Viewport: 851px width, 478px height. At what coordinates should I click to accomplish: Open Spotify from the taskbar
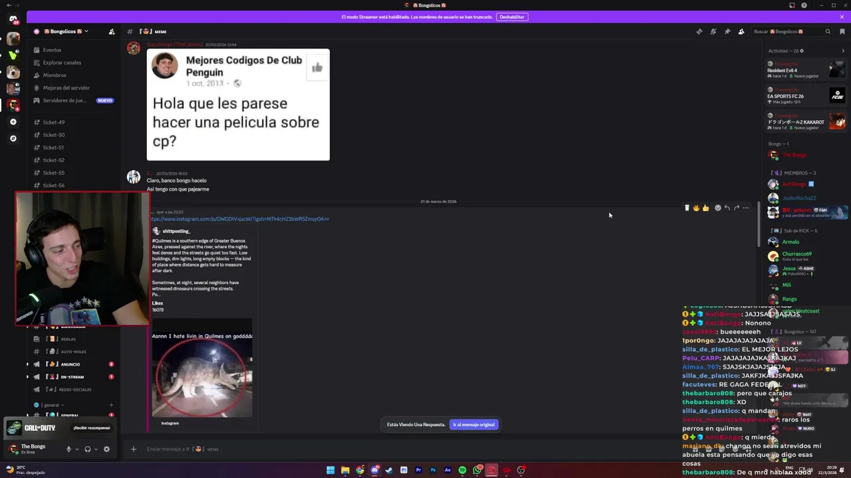click(462, 470)
